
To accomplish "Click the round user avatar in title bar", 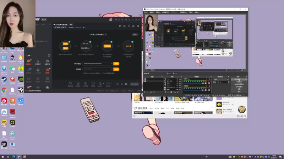I will click(x=110, y=19).
